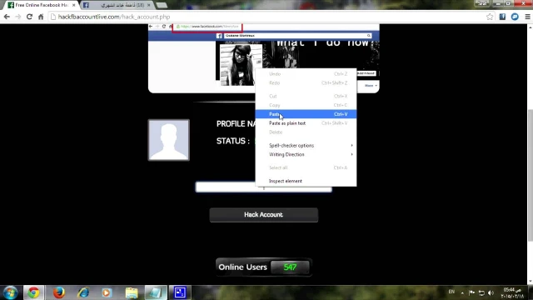The height and width of the screenshot is (300, 533).
Task: Expand Writing Direction submenu
Action: 306,154
